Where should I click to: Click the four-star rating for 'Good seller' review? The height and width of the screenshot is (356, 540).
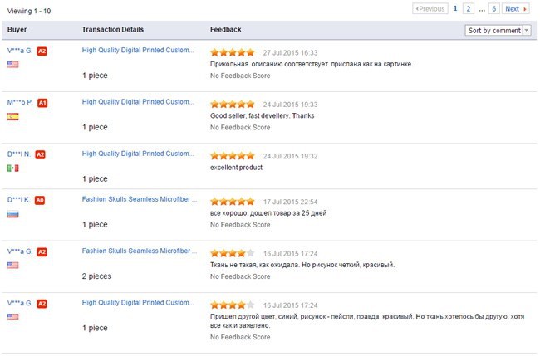(233, 105)
